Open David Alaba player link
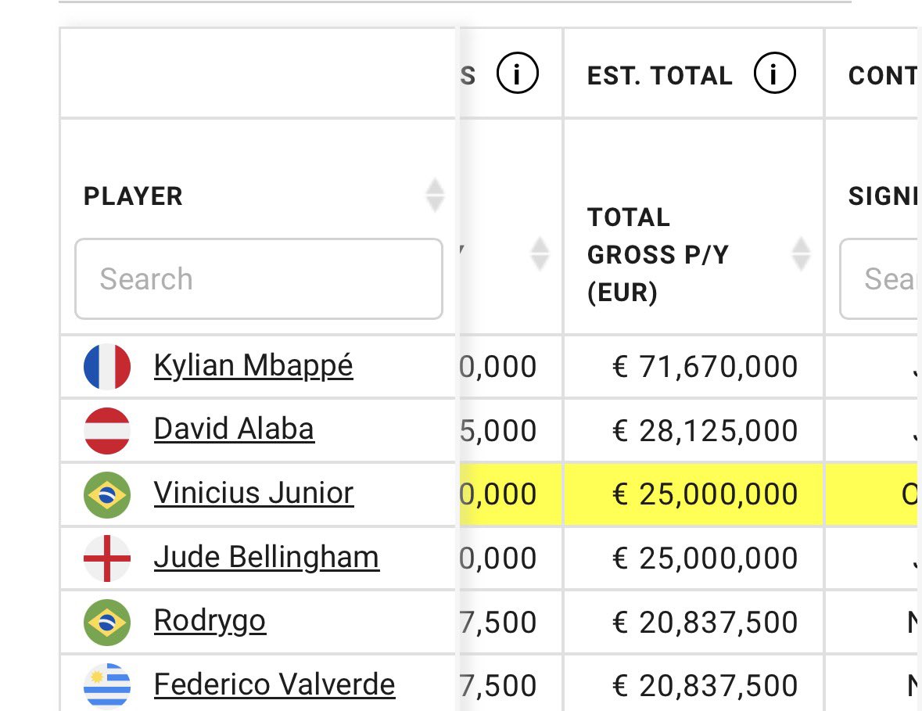This screenshot has height=711, width=922. pyautogui.click(x=234, y=429)
